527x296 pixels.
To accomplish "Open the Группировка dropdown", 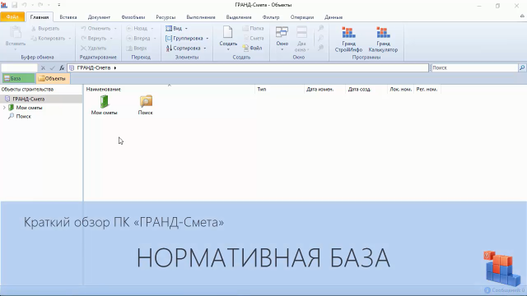I will click(x=187, y=39).
